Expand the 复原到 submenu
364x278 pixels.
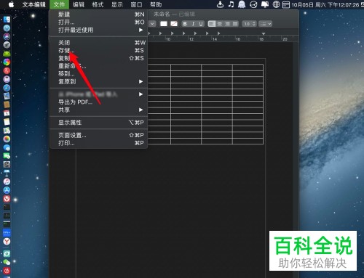pyautogui.click(x=98, y=81)
